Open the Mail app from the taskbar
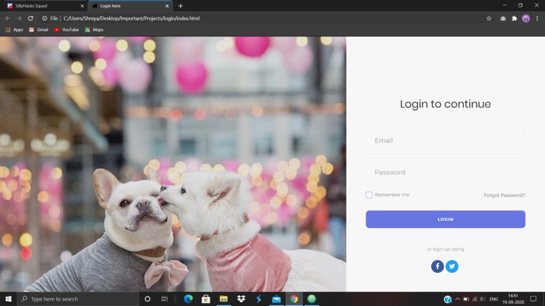 pyautogui.click(x=277, y=299)
